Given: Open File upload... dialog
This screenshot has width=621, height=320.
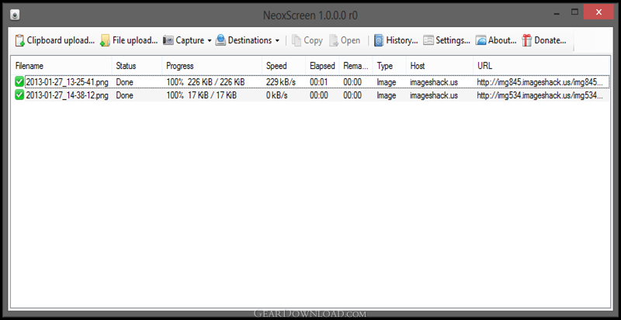Looking at the screenshot, I should coord(135,40).
